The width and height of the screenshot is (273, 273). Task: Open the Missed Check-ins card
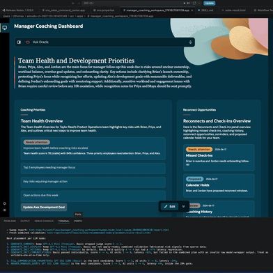pyautogui.click(x=219, y=157)
